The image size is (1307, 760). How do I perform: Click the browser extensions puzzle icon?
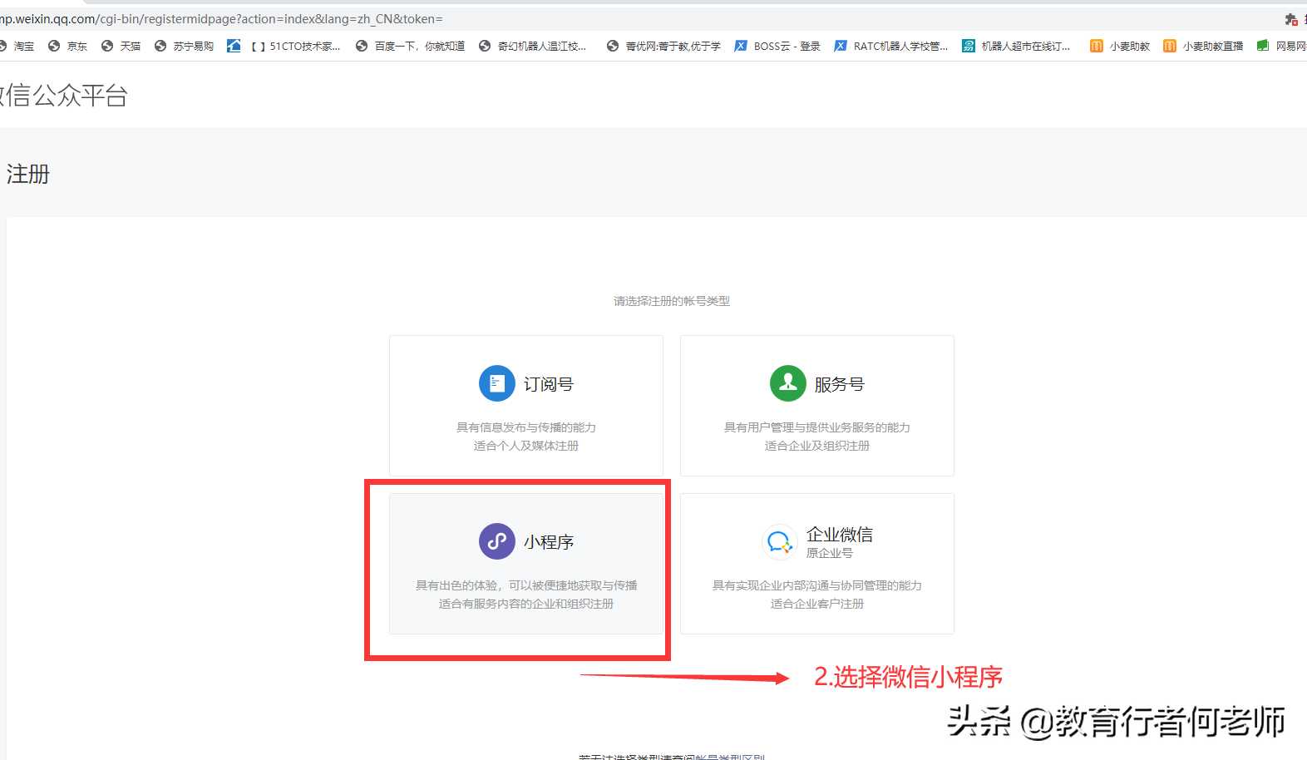(1291, 19)
